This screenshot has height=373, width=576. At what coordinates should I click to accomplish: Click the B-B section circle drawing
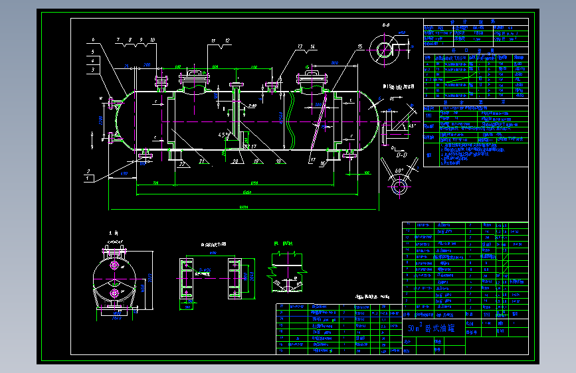point(385,50)
